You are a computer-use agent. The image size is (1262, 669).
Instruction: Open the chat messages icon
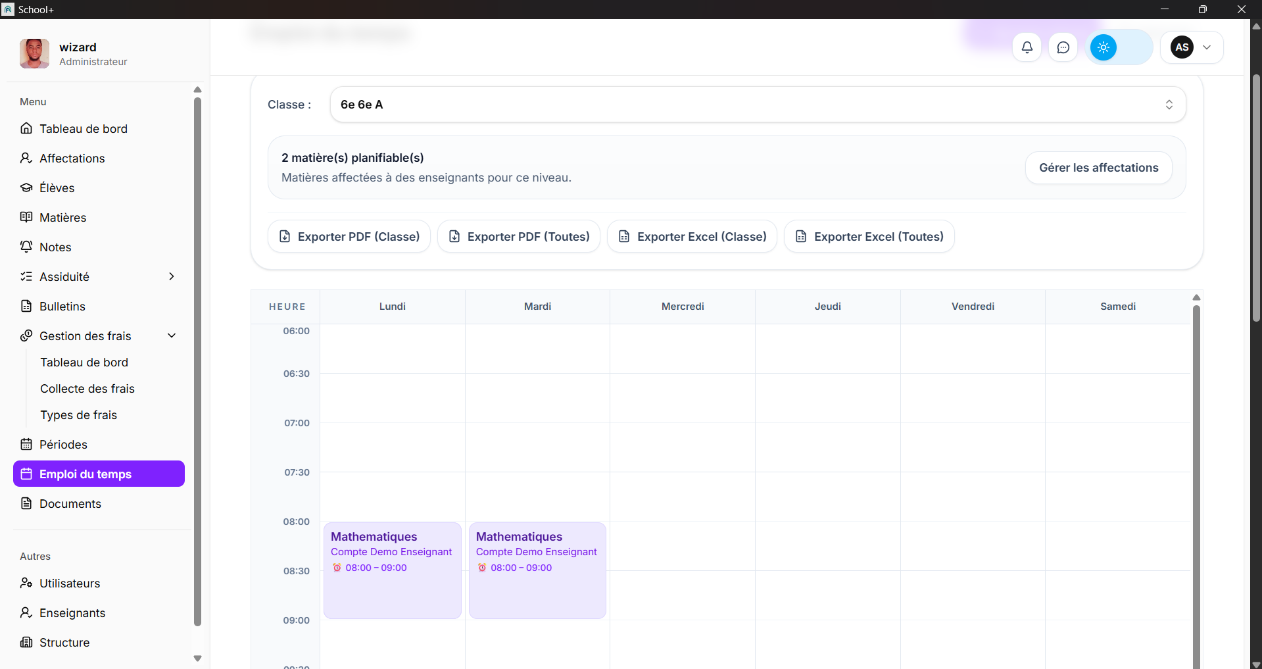click(x=1063, y=47)
